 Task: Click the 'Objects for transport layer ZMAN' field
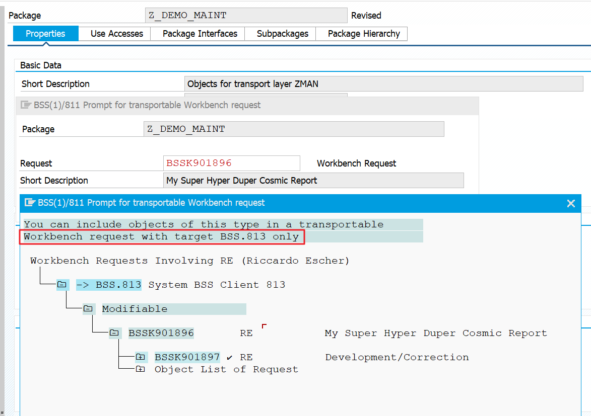383,84
